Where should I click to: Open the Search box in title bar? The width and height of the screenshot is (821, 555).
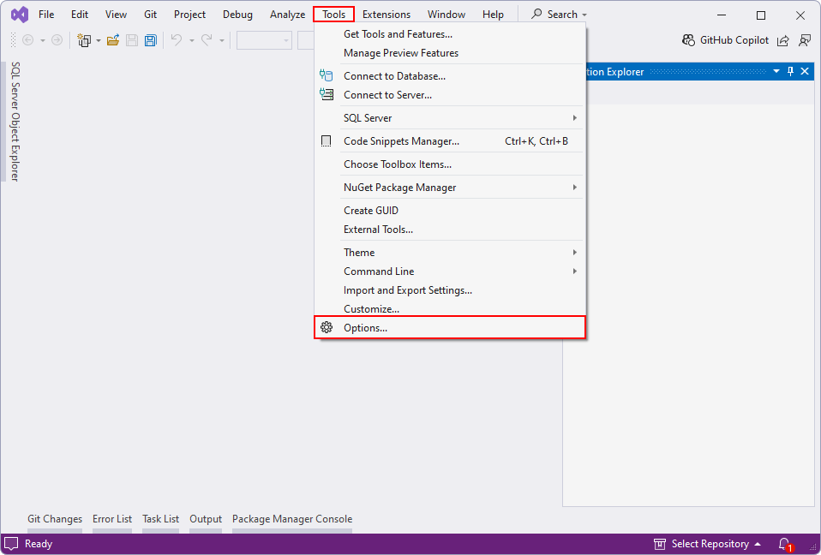pos(558,14)
